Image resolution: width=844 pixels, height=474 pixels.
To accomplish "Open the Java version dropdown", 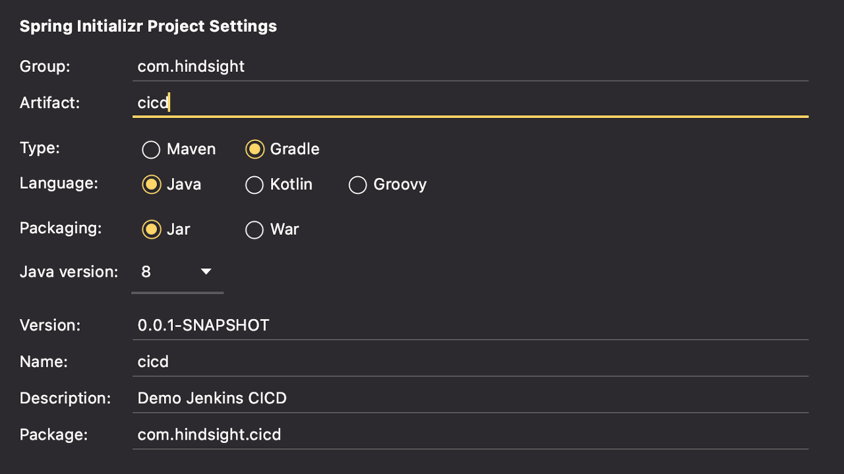I will (x=177, y=272).
